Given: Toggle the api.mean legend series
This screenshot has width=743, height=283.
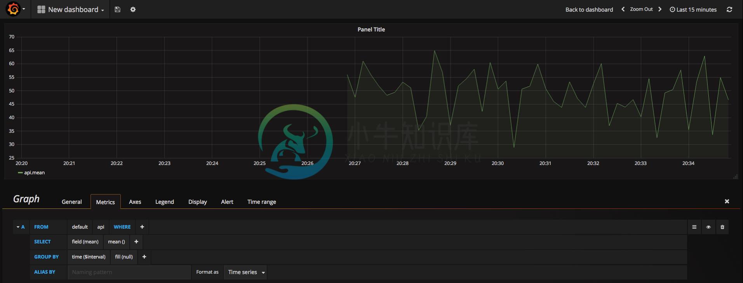Looking at the screenshot, I should [34, 173].
